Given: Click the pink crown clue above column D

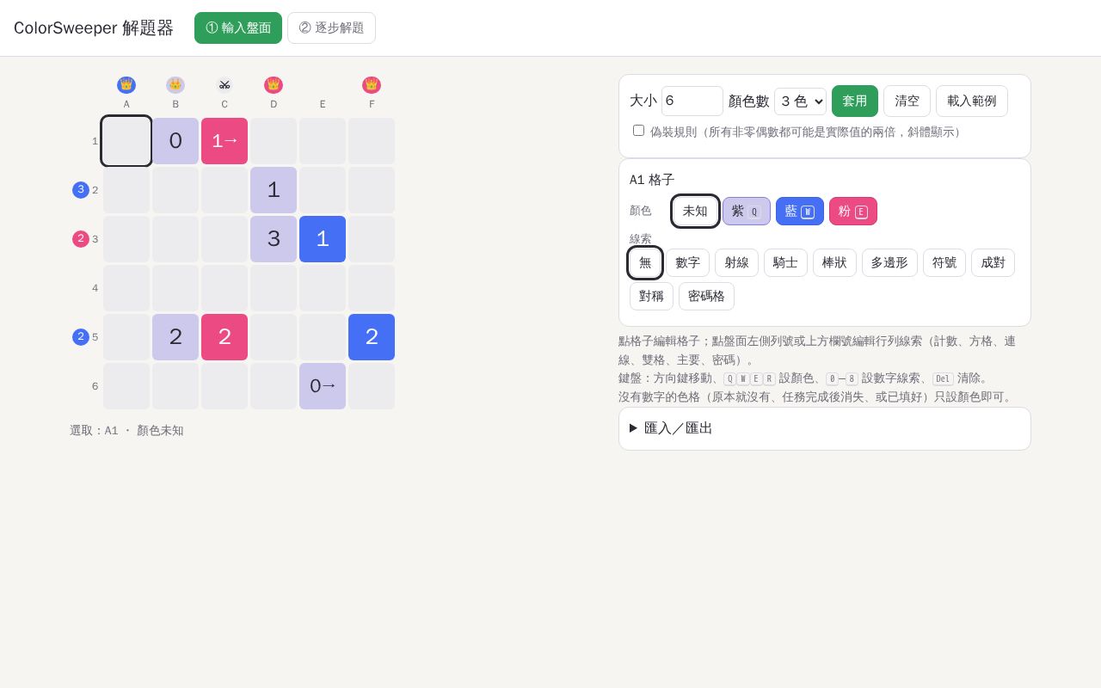Looking at the screenshot, I should (x=274, y=85).
